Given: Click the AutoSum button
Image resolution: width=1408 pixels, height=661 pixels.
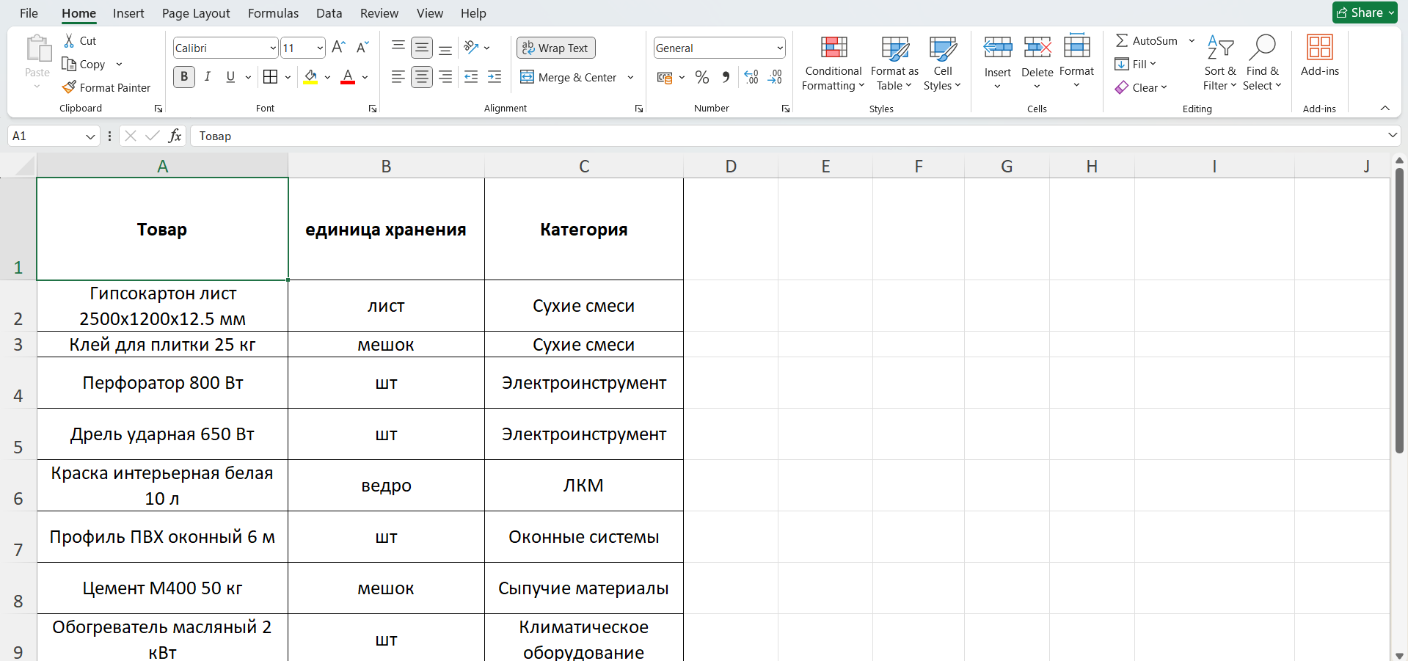Looking at the screenshot, I should (x=1147, y=41).
